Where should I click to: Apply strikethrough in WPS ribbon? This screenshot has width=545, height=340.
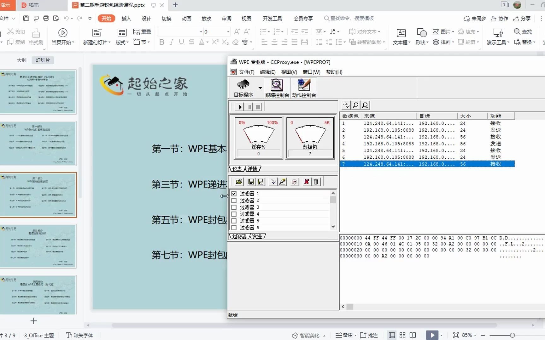pos(191,42)
